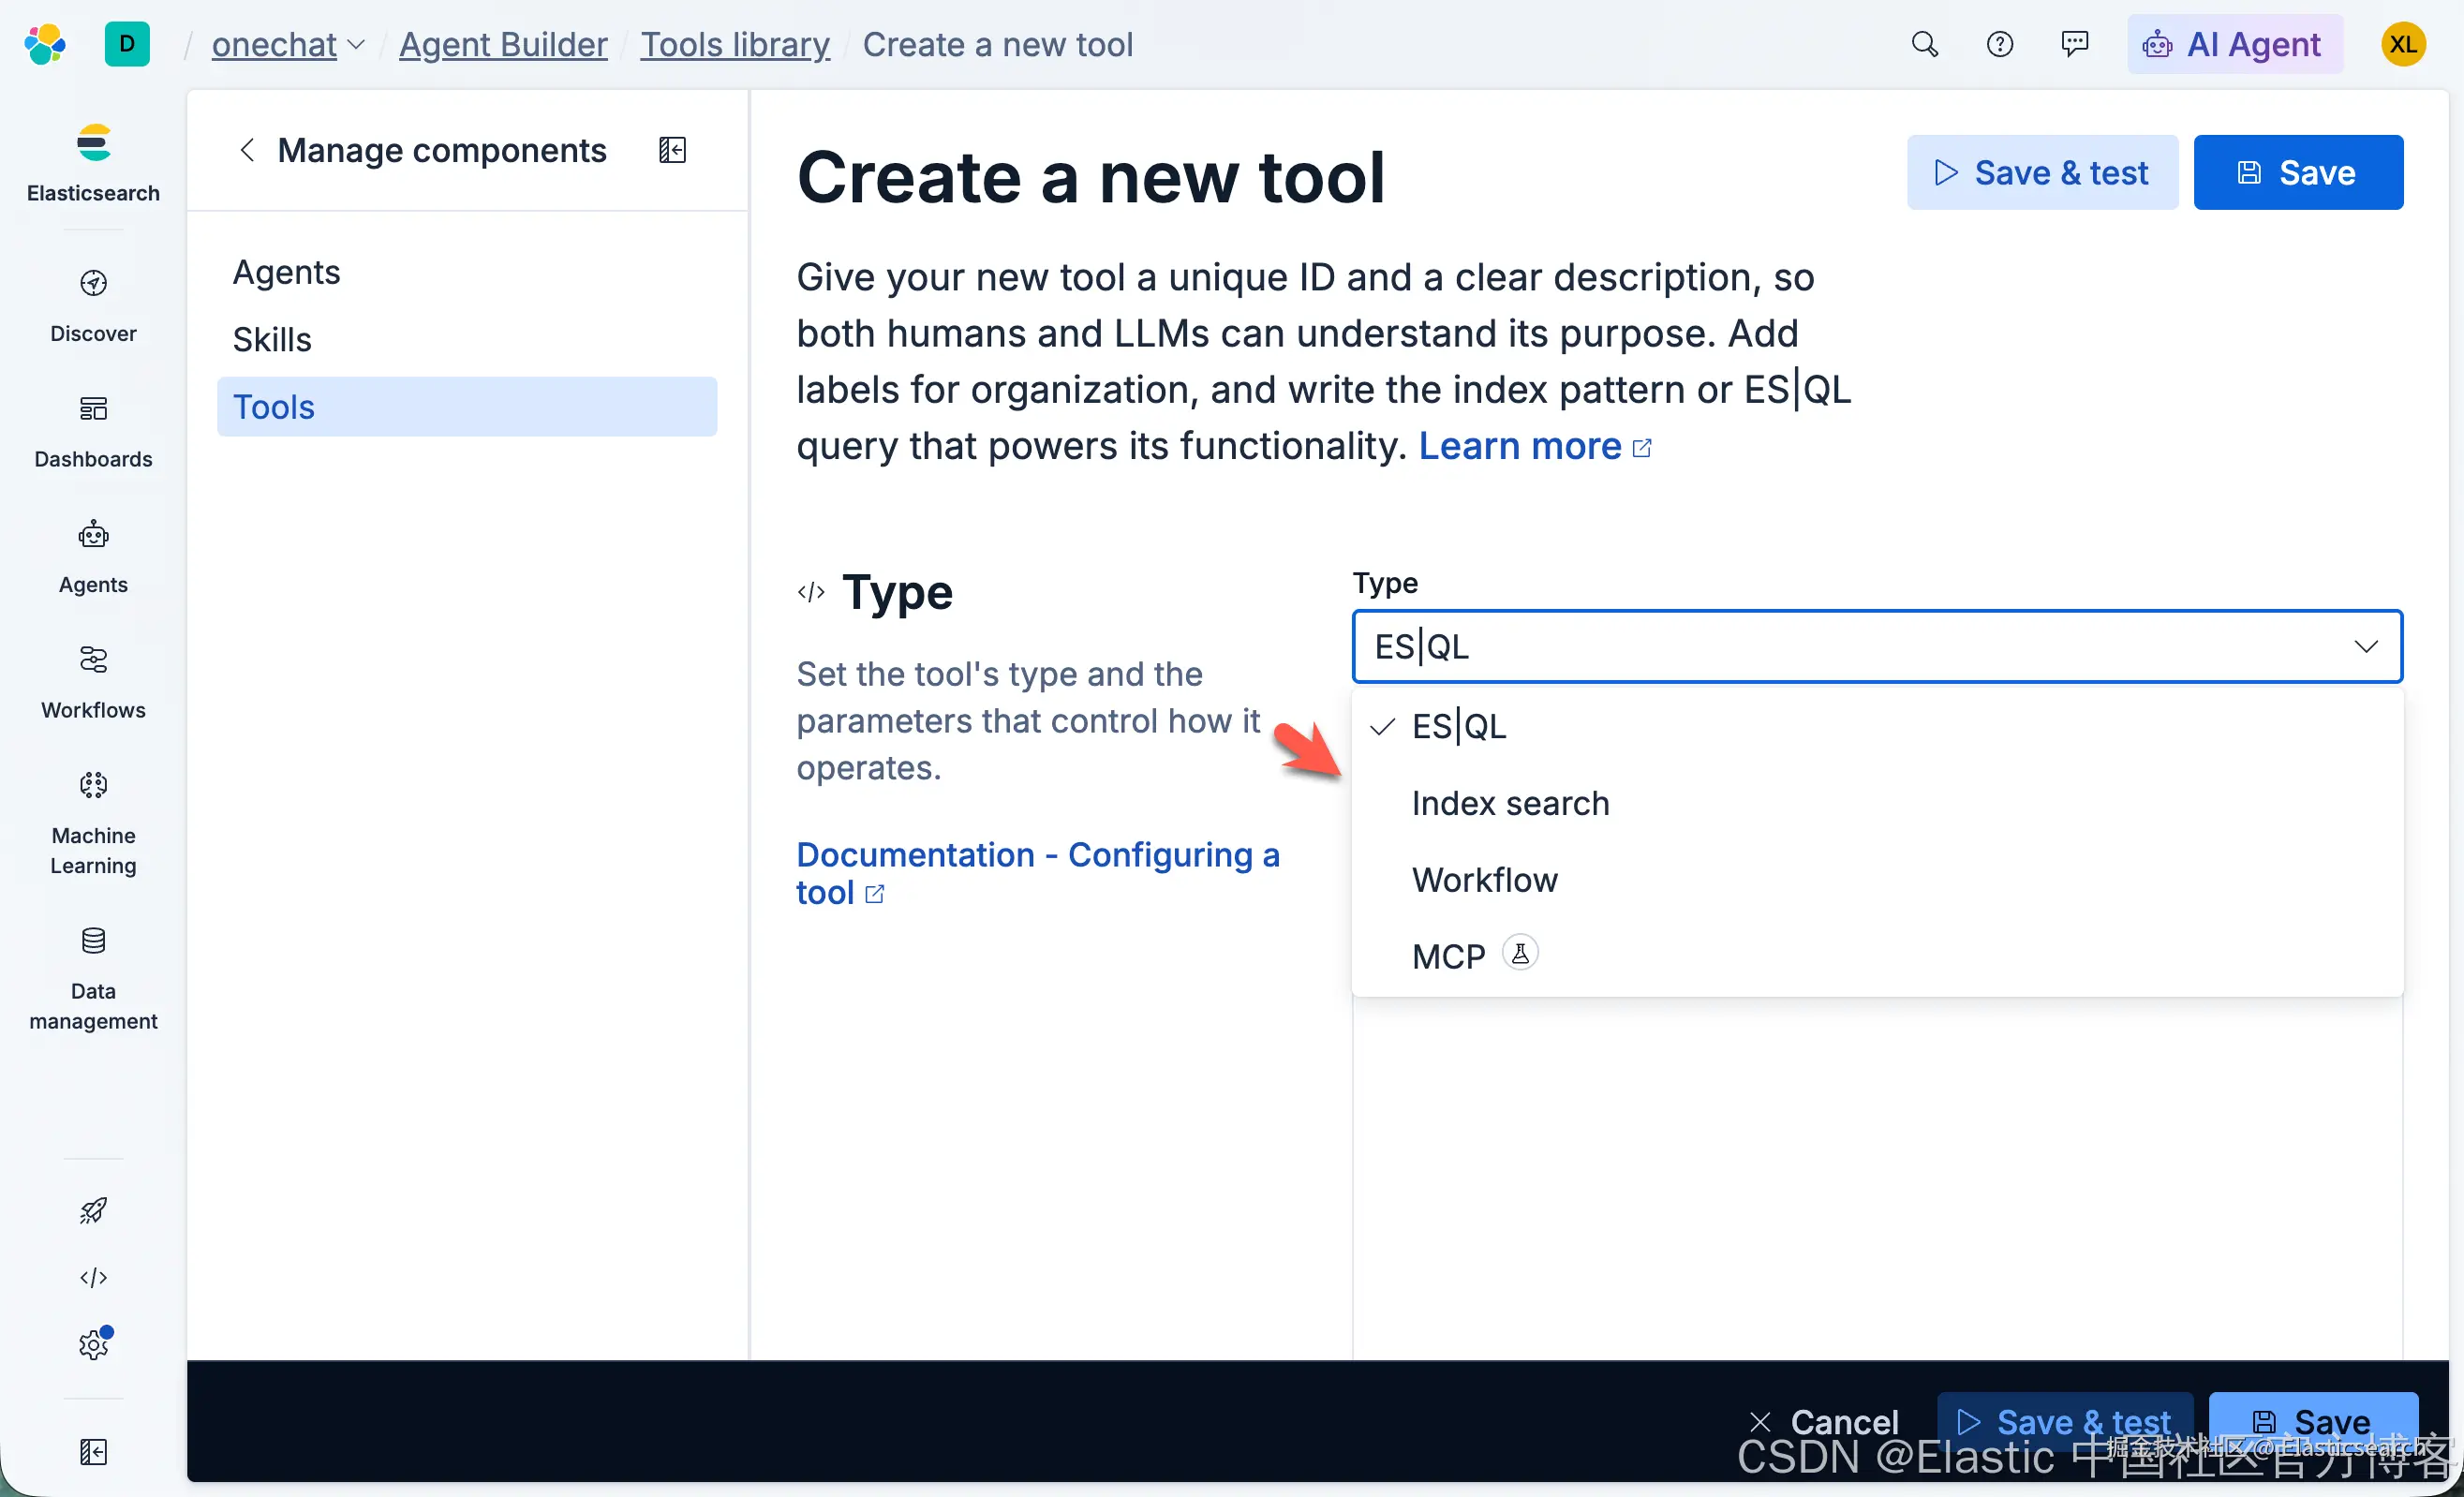2464x1497 pixels.
Task: Open Discover from the sidebar
Action: click(93, 304)
